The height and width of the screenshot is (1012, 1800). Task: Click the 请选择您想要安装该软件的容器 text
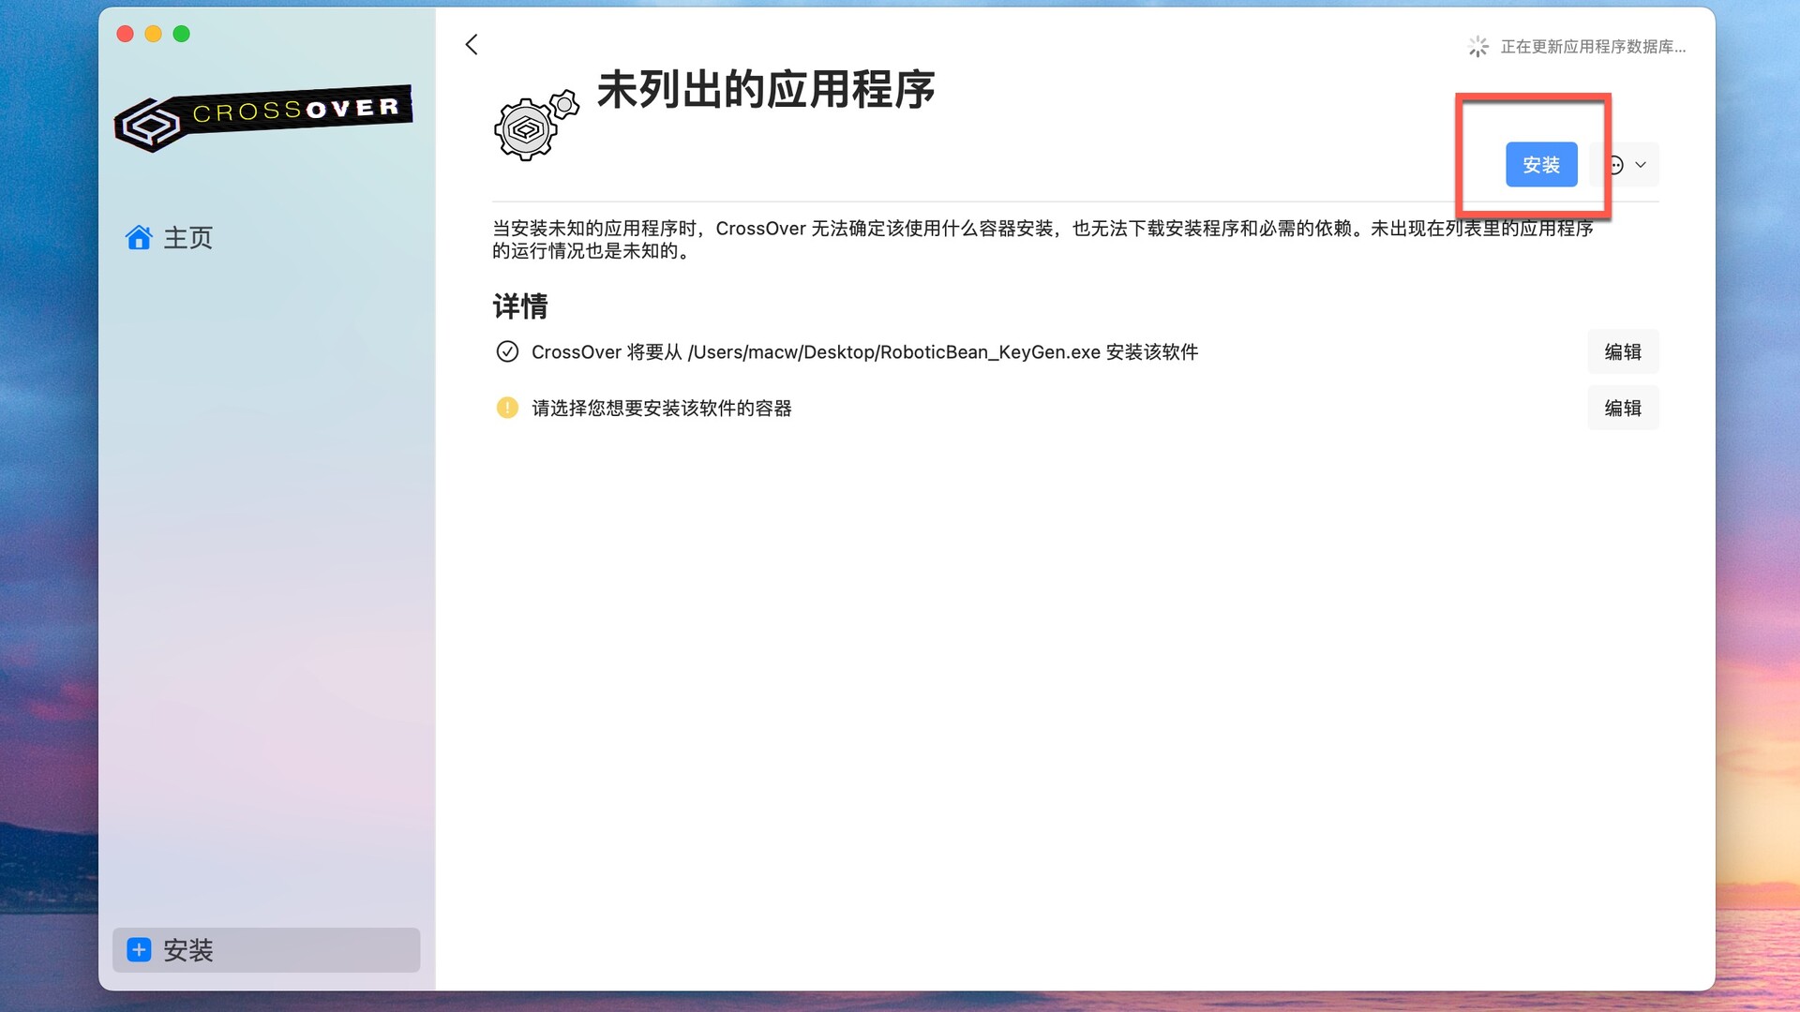(x=662, y=409)
